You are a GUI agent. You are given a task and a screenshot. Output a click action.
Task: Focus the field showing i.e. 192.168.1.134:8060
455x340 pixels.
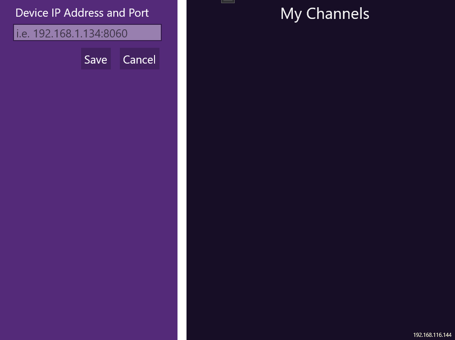point(87,32)
